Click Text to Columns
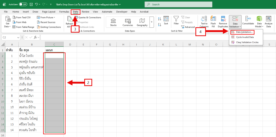 point(204,22)
